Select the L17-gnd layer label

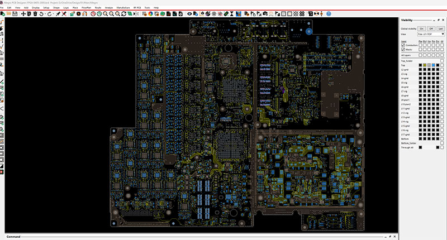pos(405,135)
